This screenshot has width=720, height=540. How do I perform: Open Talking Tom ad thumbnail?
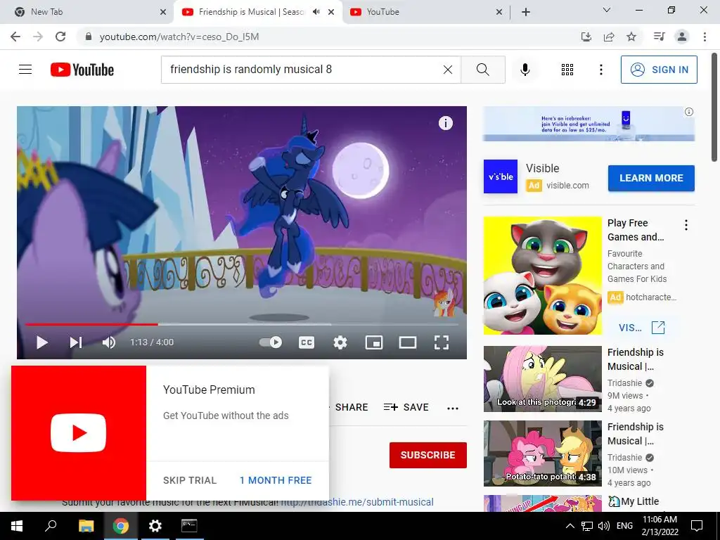(x=542, y=276)
